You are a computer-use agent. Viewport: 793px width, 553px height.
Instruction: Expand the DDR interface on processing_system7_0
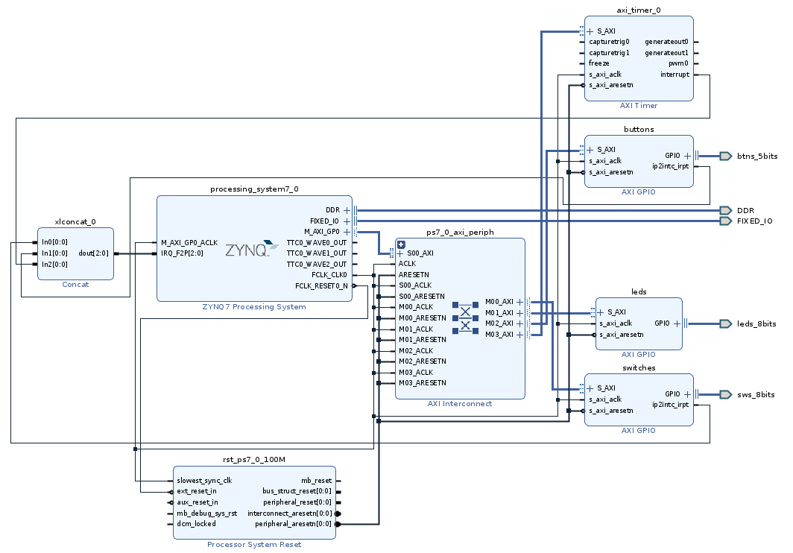tap(347, 210)
